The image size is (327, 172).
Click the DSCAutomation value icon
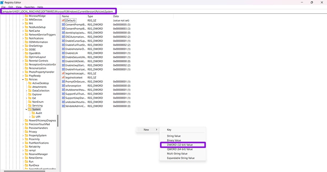pyautogui.click(x=63, y=37)
